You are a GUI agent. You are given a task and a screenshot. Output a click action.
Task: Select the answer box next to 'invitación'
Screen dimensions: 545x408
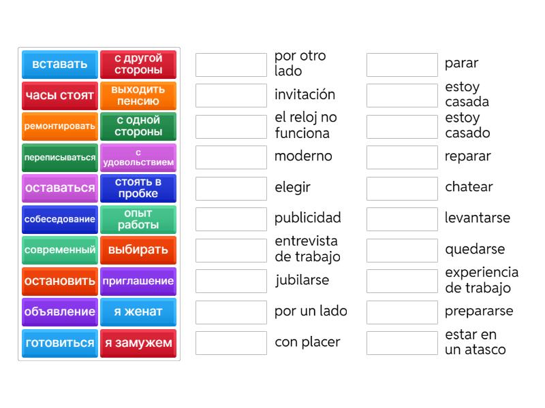coord(231,96)
